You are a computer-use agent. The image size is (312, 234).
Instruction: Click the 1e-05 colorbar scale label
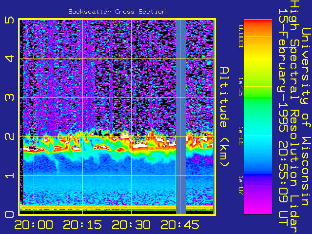coord(241,87)
